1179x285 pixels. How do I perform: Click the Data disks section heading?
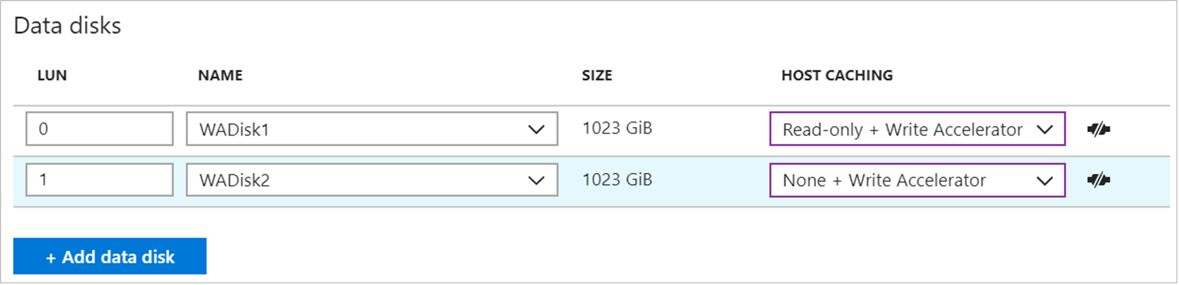[68, 26]
